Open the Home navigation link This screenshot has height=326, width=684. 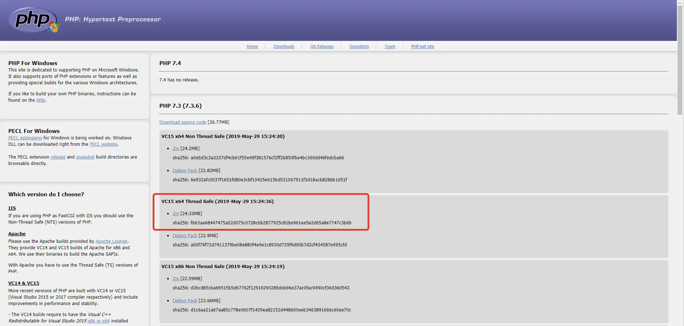(x=252, y=47)
